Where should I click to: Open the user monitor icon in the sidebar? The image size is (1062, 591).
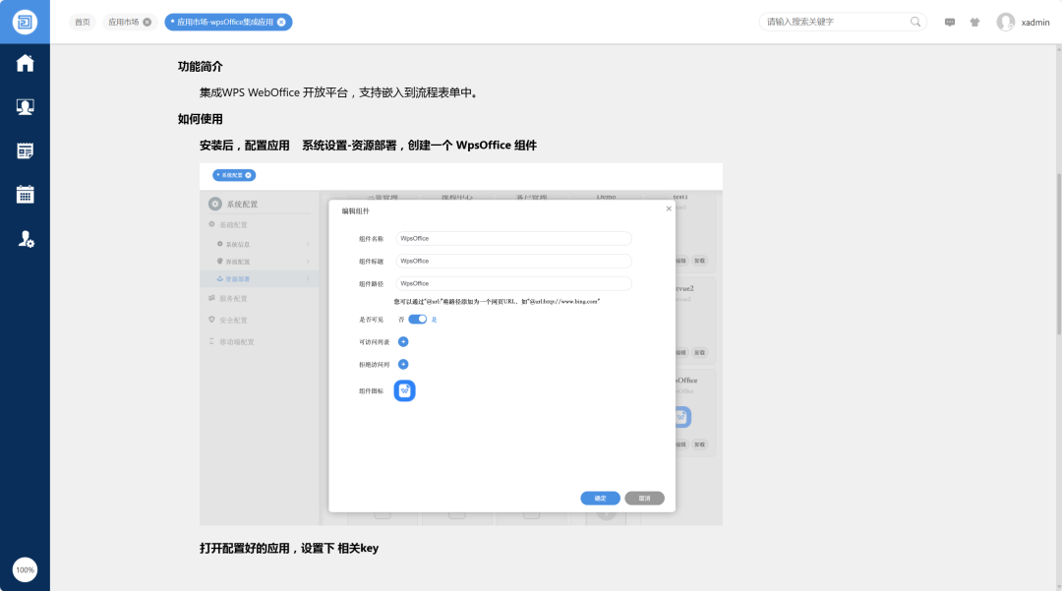point(25,107)
